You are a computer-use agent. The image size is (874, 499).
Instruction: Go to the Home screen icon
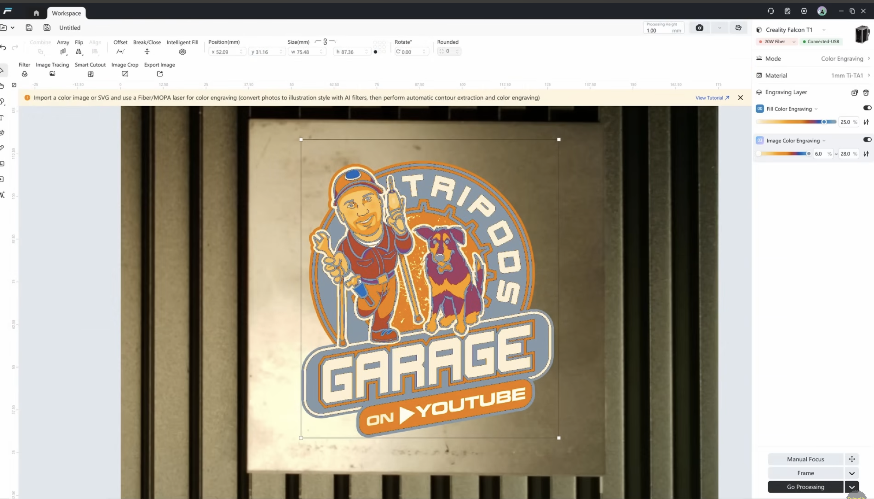pyautogui.click(x=36, y=13)
